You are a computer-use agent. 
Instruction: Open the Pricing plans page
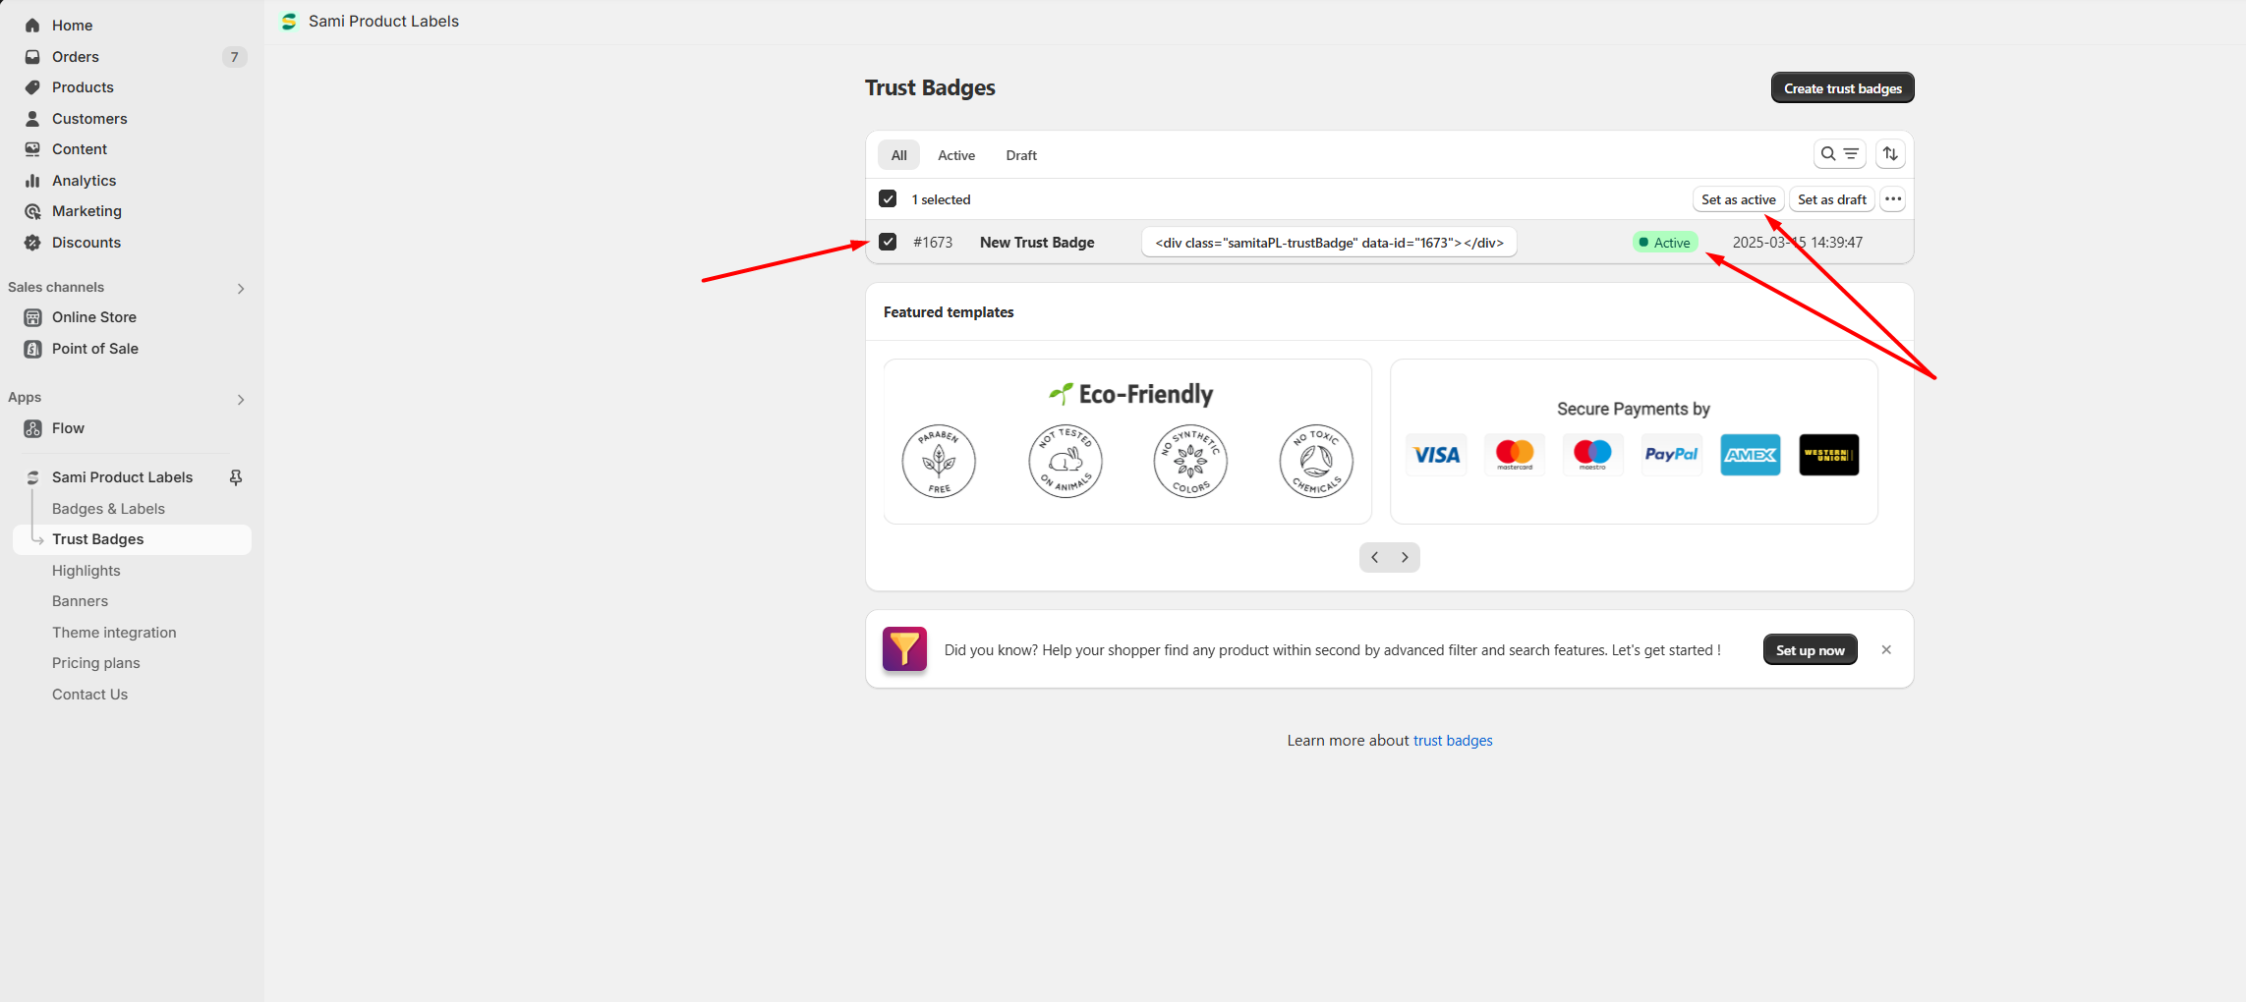96,663
